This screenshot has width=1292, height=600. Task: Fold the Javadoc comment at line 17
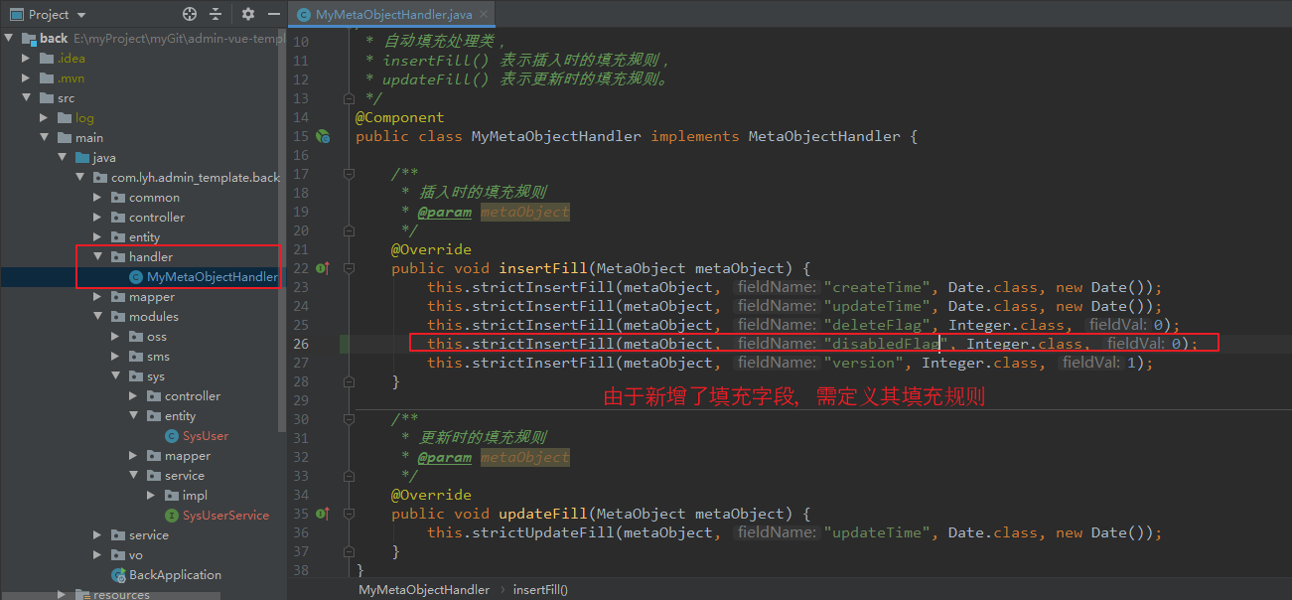click(349, 174)
